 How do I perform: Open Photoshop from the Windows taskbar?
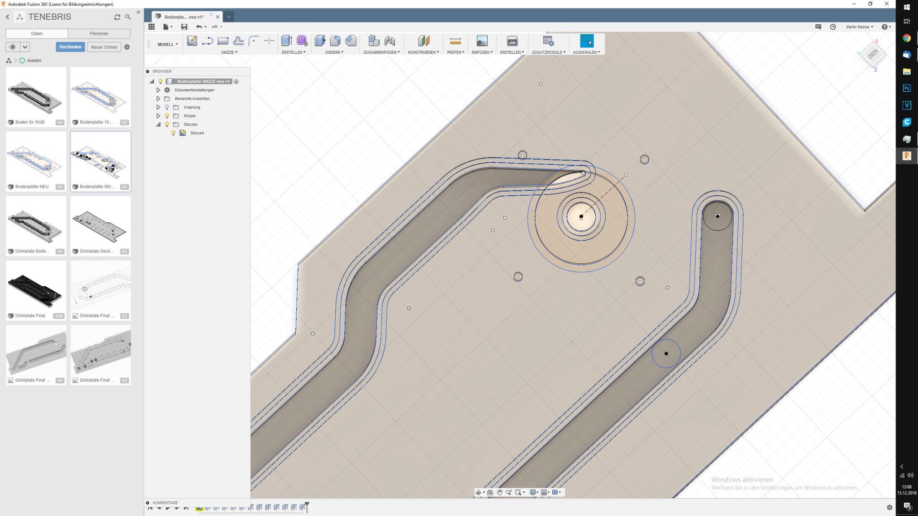click(906, 88)
